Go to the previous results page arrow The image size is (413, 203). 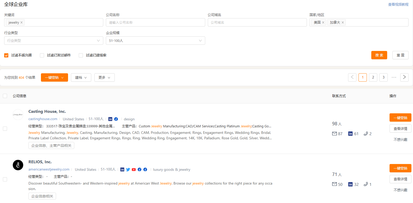(352, 77)
